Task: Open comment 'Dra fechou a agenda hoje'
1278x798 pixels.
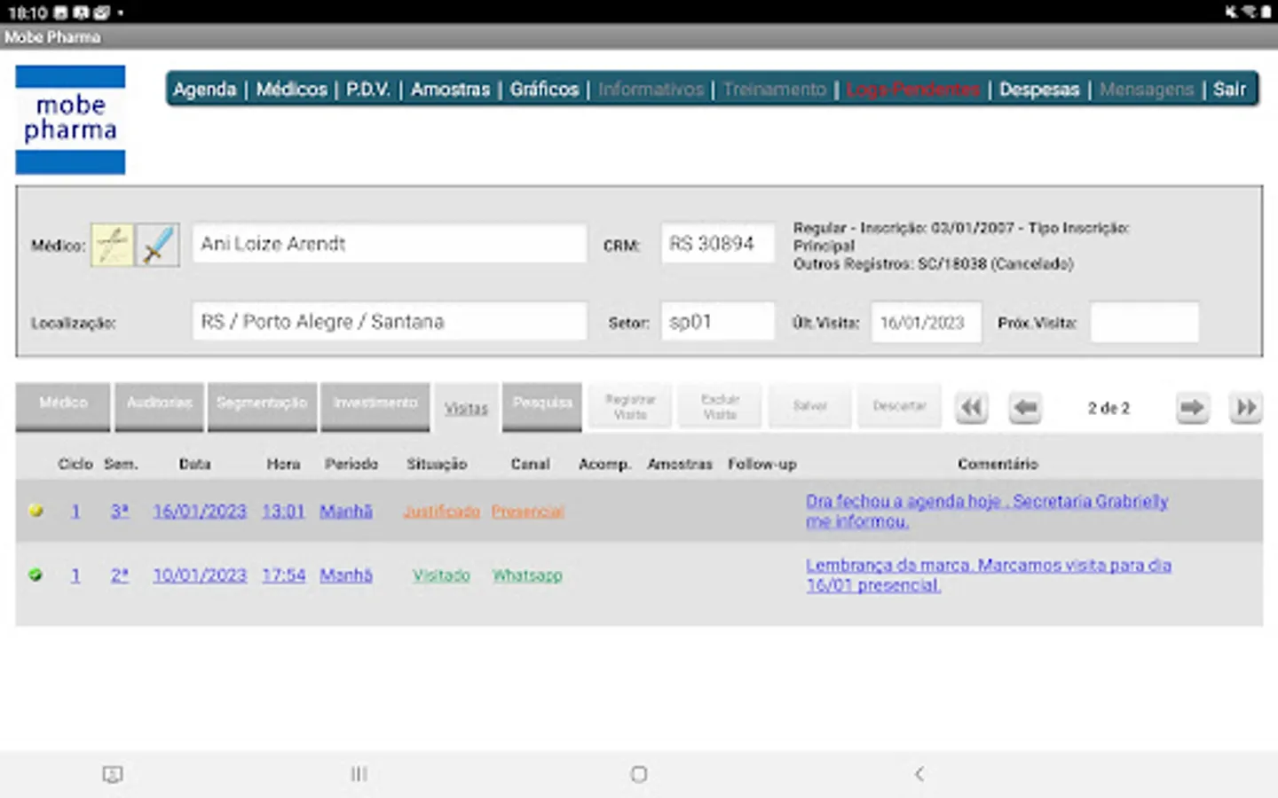Action: (x=987, y=512)
